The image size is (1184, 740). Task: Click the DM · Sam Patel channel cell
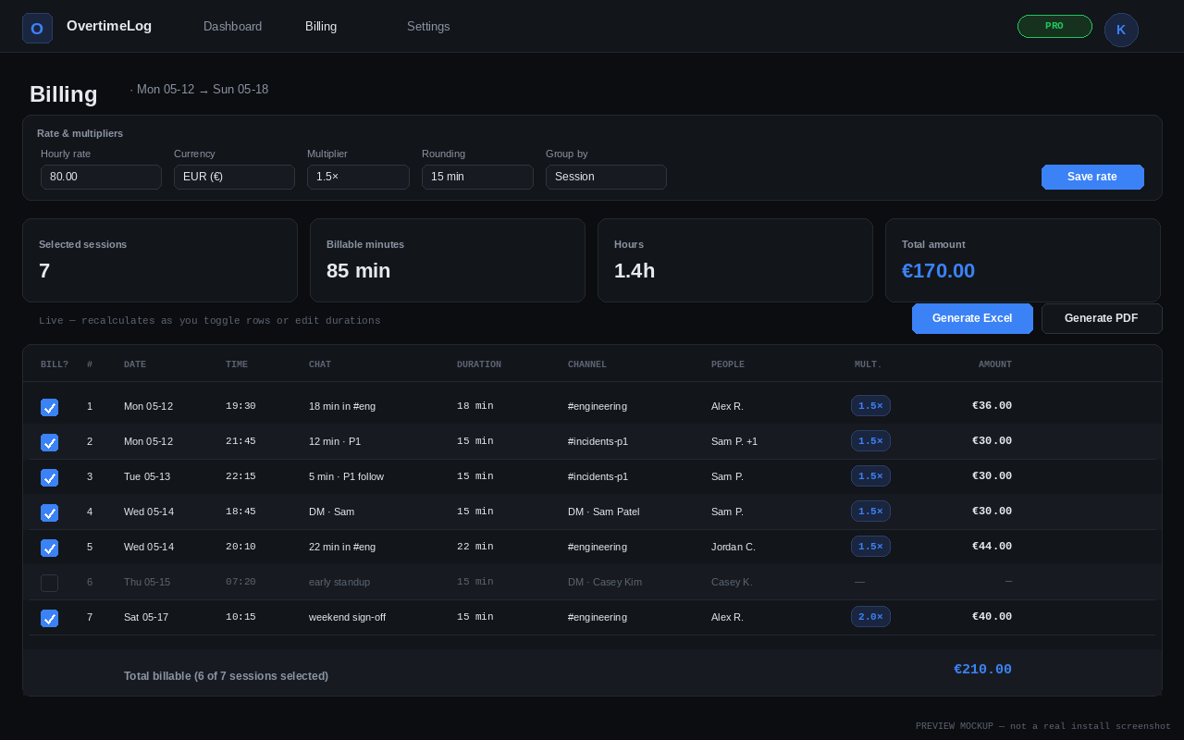point(603,512)
